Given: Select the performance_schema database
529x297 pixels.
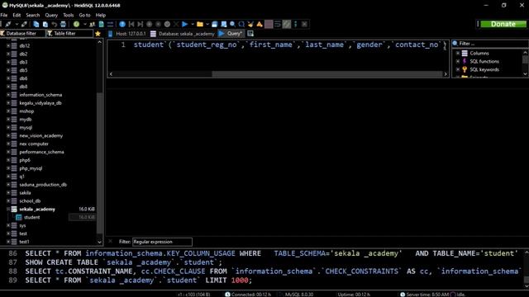Looking at the screenshot, I should click(41, 152).
